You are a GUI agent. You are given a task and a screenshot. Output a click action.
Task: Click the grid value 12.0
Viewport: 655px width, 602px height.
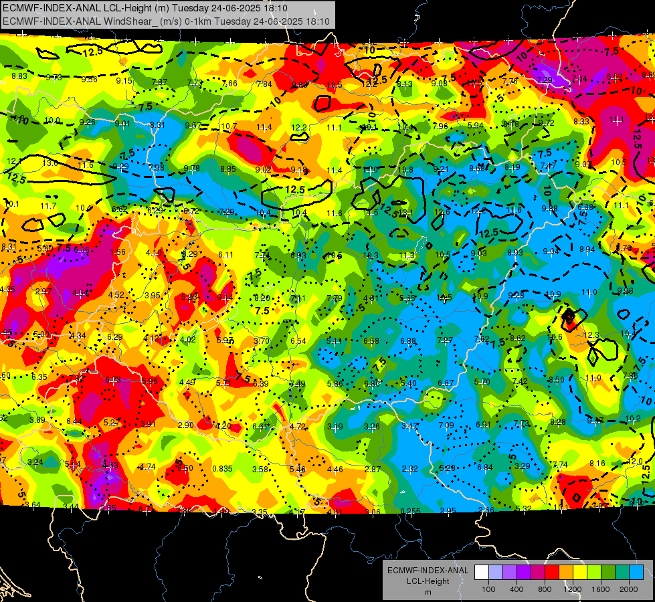coord(635,462)
